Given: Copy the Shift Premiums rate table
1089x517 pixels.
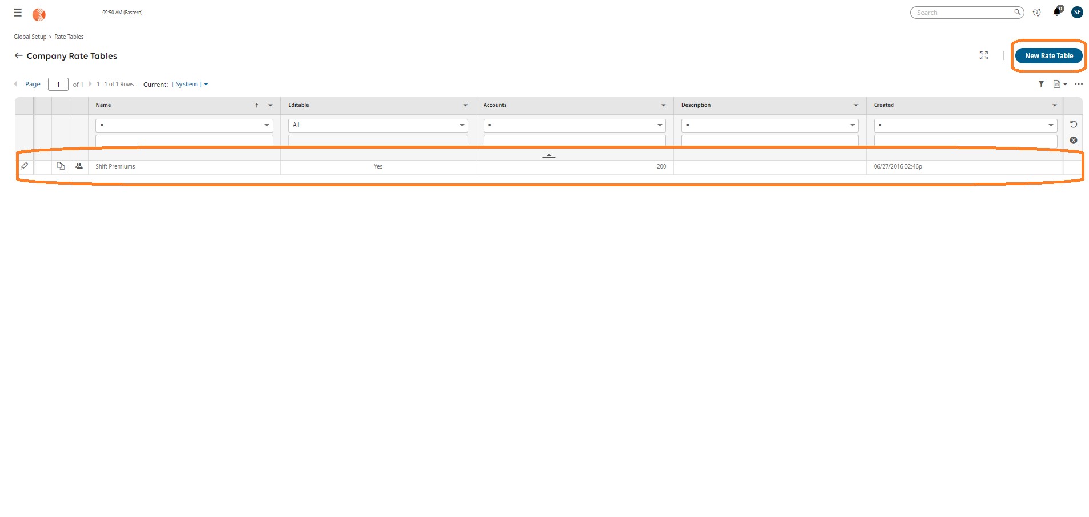Looking at the screenshot, I should (x=61, y=166).
